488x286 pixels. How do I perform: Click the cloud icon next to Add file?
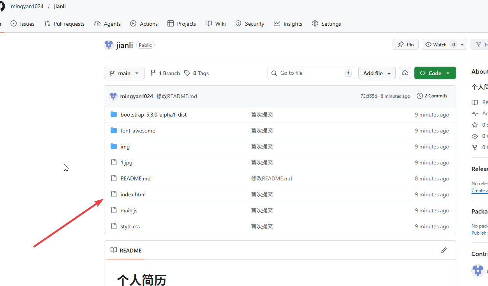coord(405,73)
